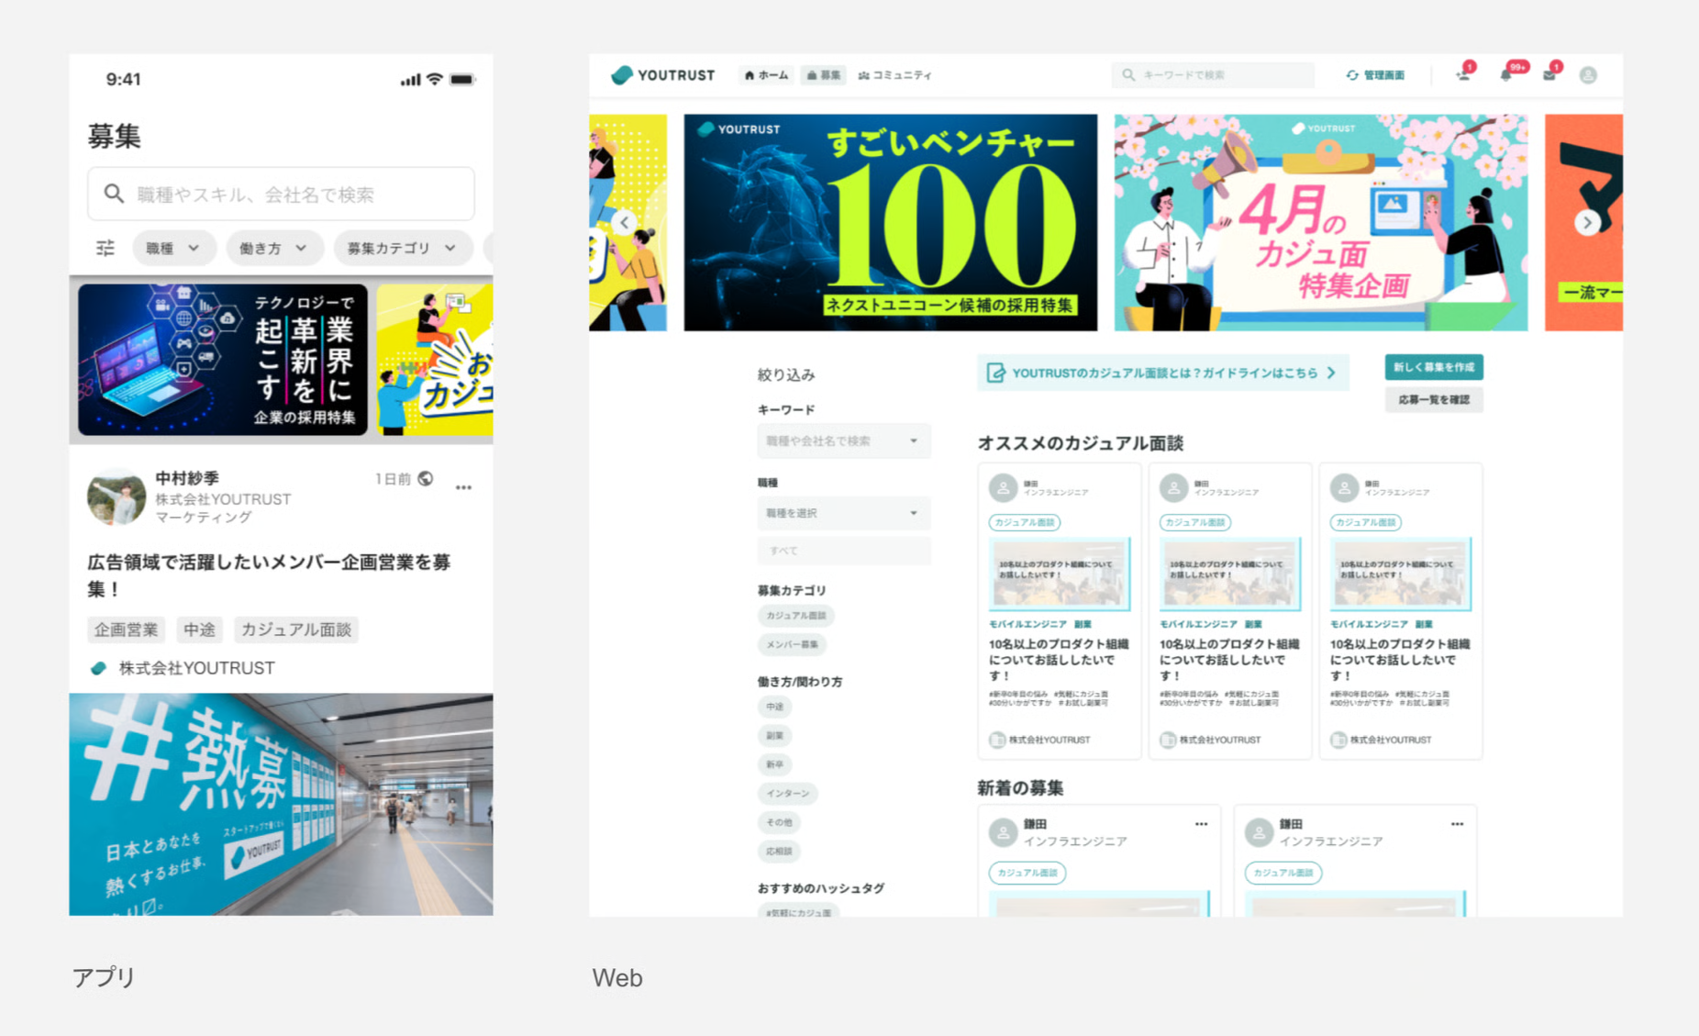
Task: Open your profile avatar menu
Action: (1588, 75)
